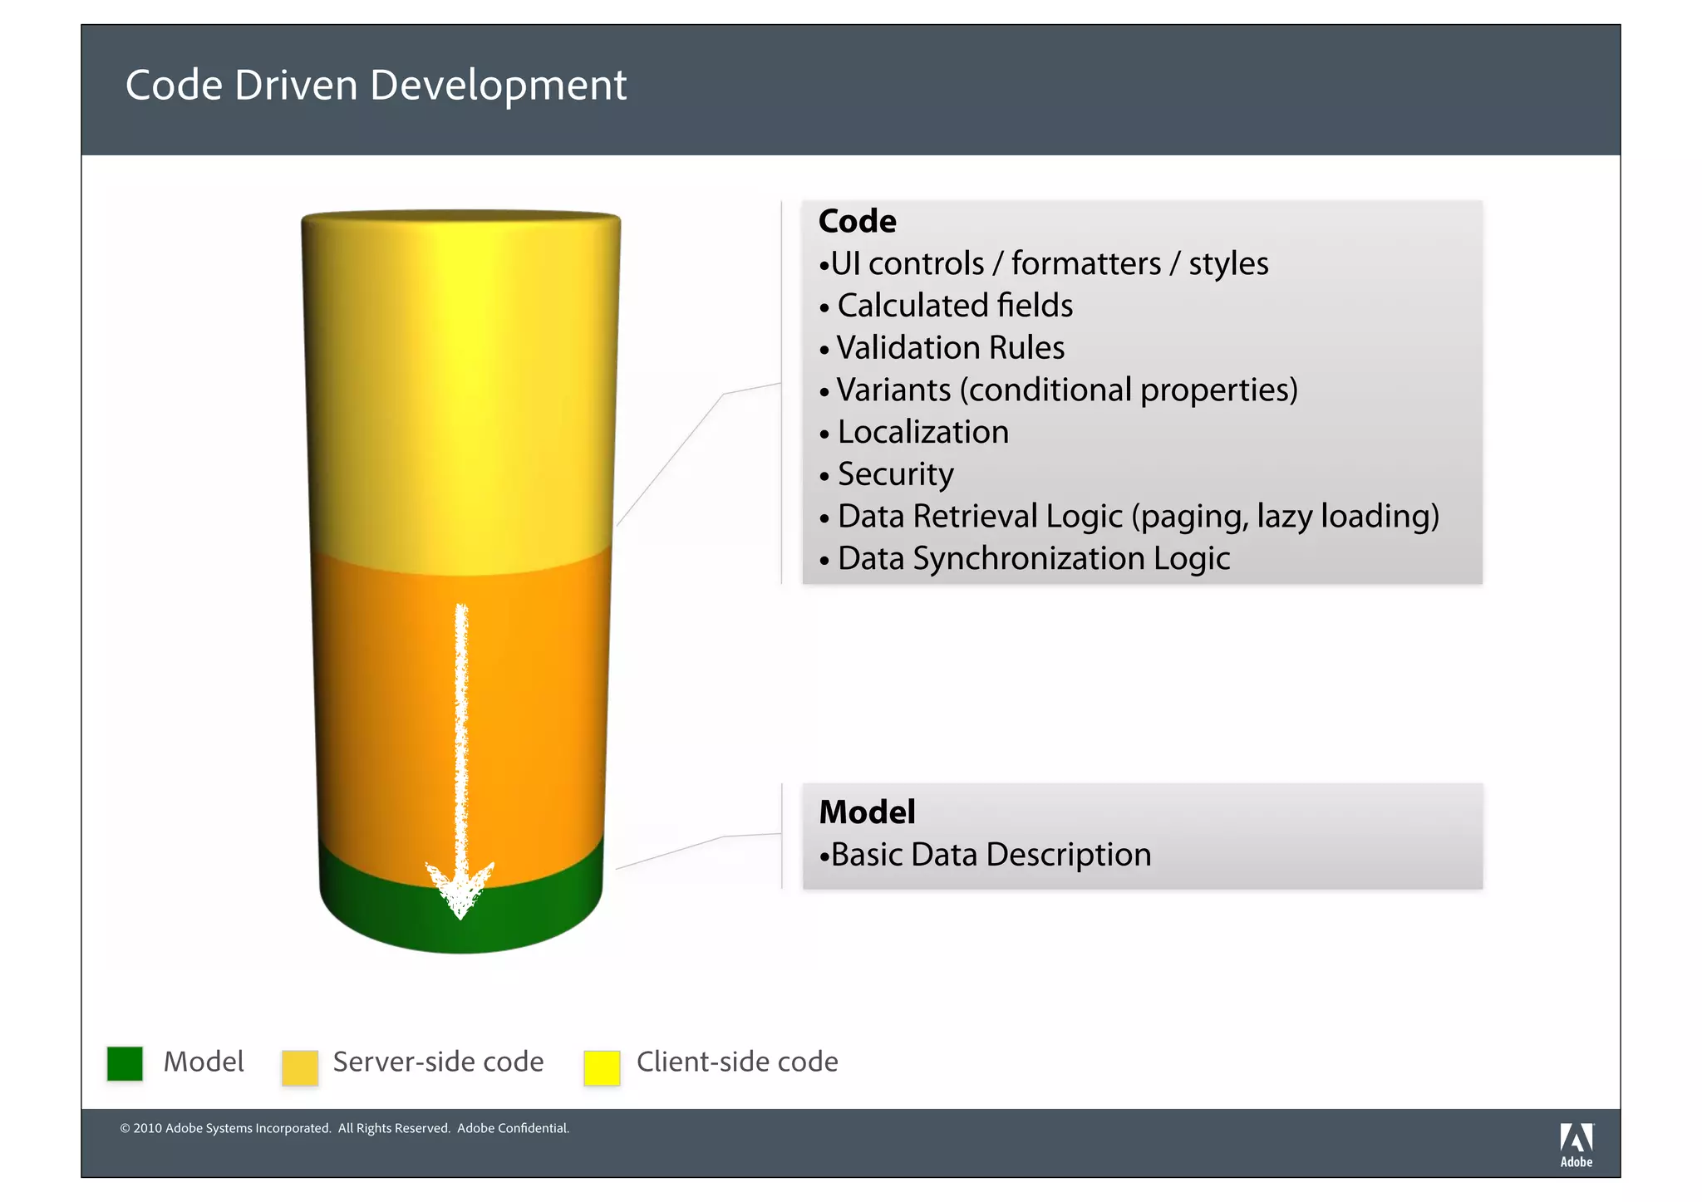Click the Basic Data Description text
Screen dimensions: 1702x1202
(991, 855)
